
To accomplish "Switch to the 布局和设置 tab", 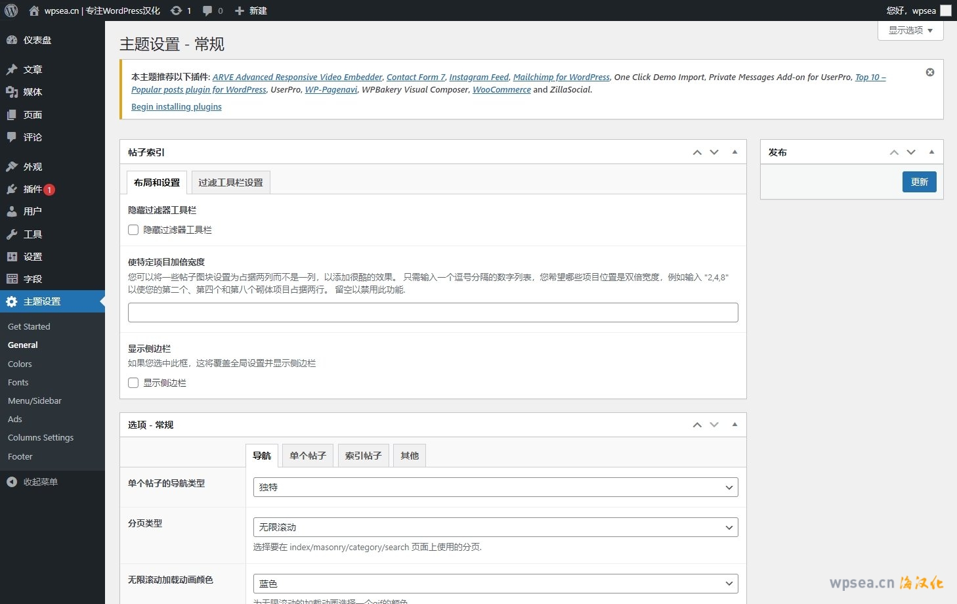I will (157, 183).
